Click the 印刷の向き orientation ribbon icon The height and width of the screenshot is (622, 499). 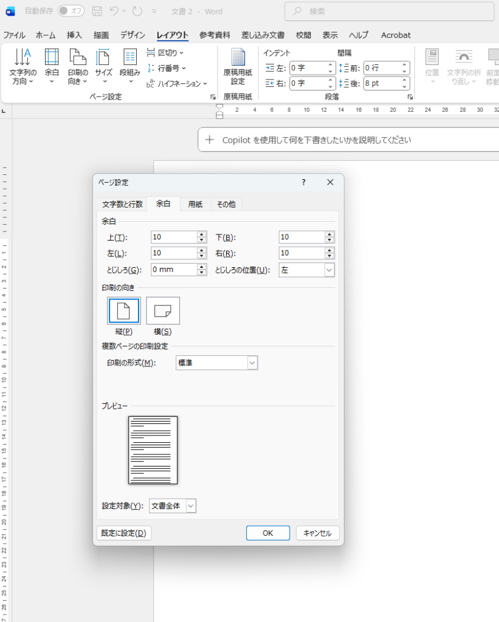pyautogui.click(x=78, y=58)
